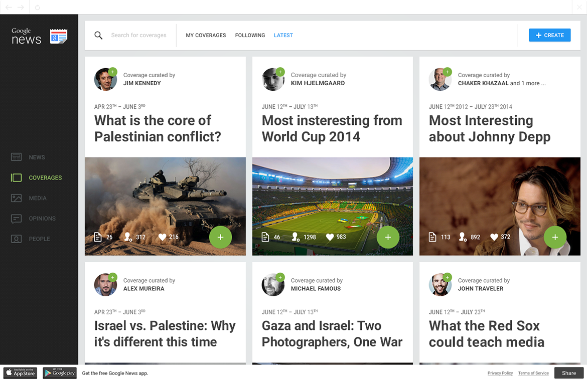
Task: Open headline 'Gaza and Israel: Two Photographers, One War'
Action: (x=332, y=334)
